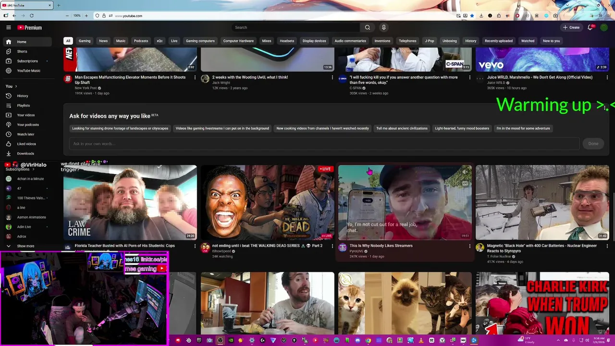Open options menu for Nobody Likes Streamers video
The width and height of the screenshot is (615, 346).
tap(469, 246)
